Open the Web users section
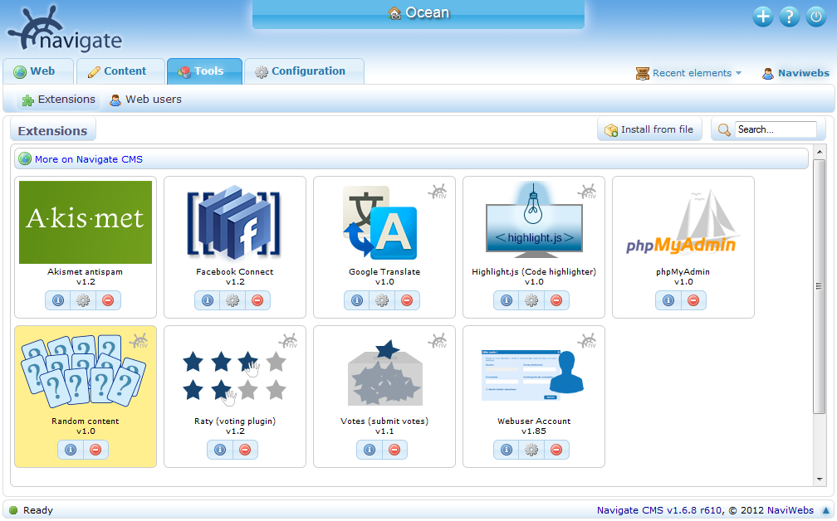Image resolution: width=837 pixels, height=521 pixels. point(145,99)
